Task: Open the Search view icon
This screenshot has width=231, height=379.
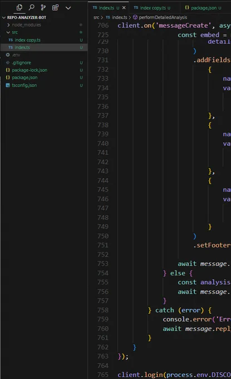Action: tap(31, 8)
